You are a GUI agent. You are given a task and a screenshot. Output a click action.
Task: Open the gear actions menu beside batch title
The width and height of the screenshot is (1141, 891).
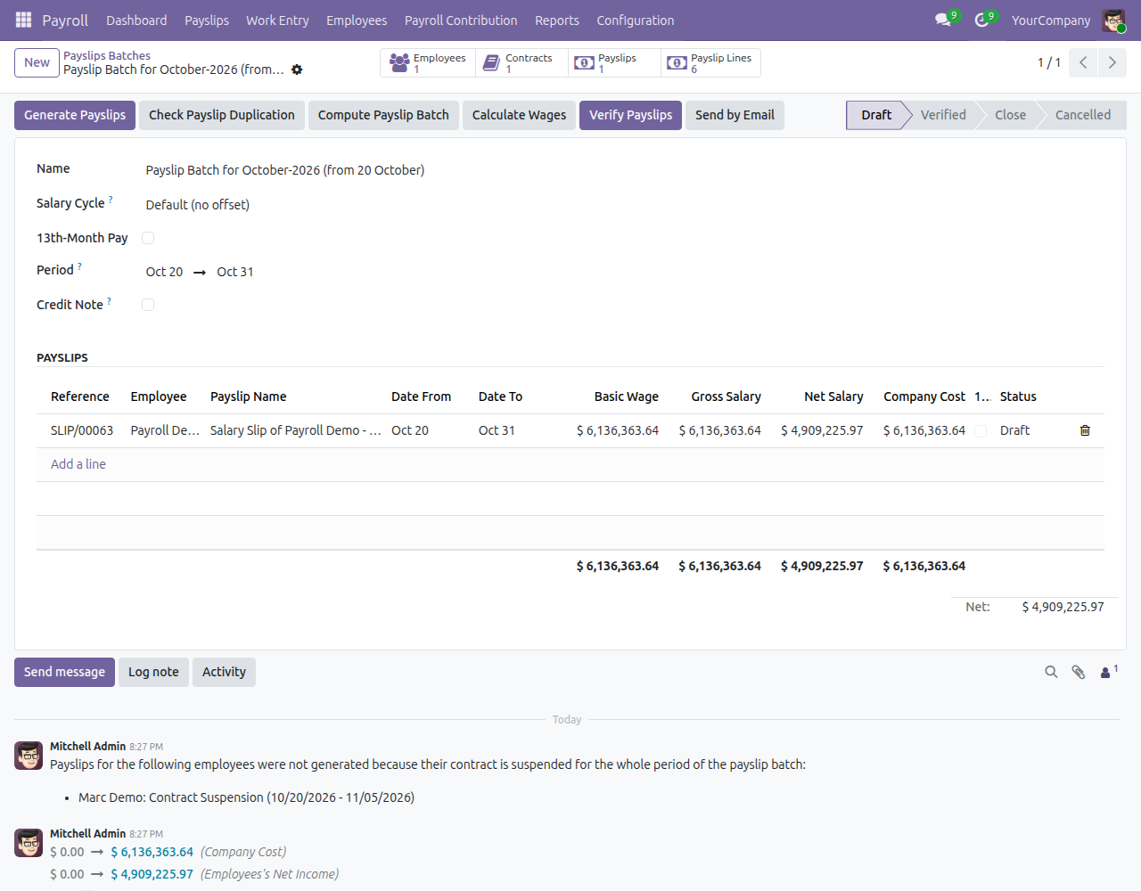click(297, 69)
